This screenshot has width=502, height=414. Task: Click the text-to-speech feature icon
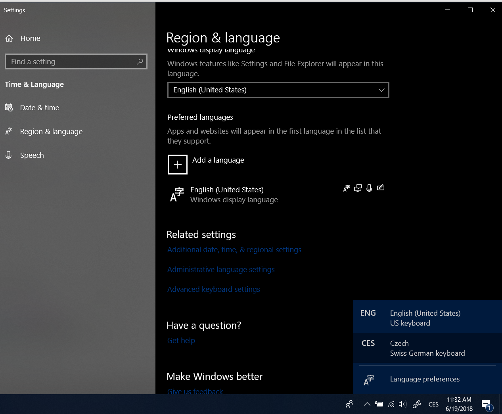(x=358, y=188)
